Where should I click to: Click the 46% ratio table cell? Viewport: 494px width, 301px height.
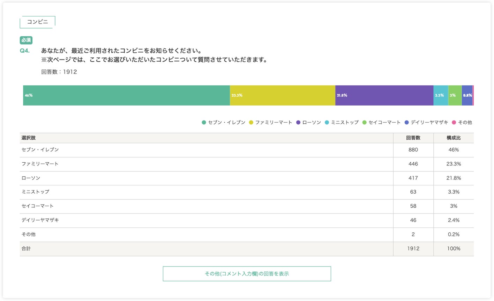(x=454, y=150)
